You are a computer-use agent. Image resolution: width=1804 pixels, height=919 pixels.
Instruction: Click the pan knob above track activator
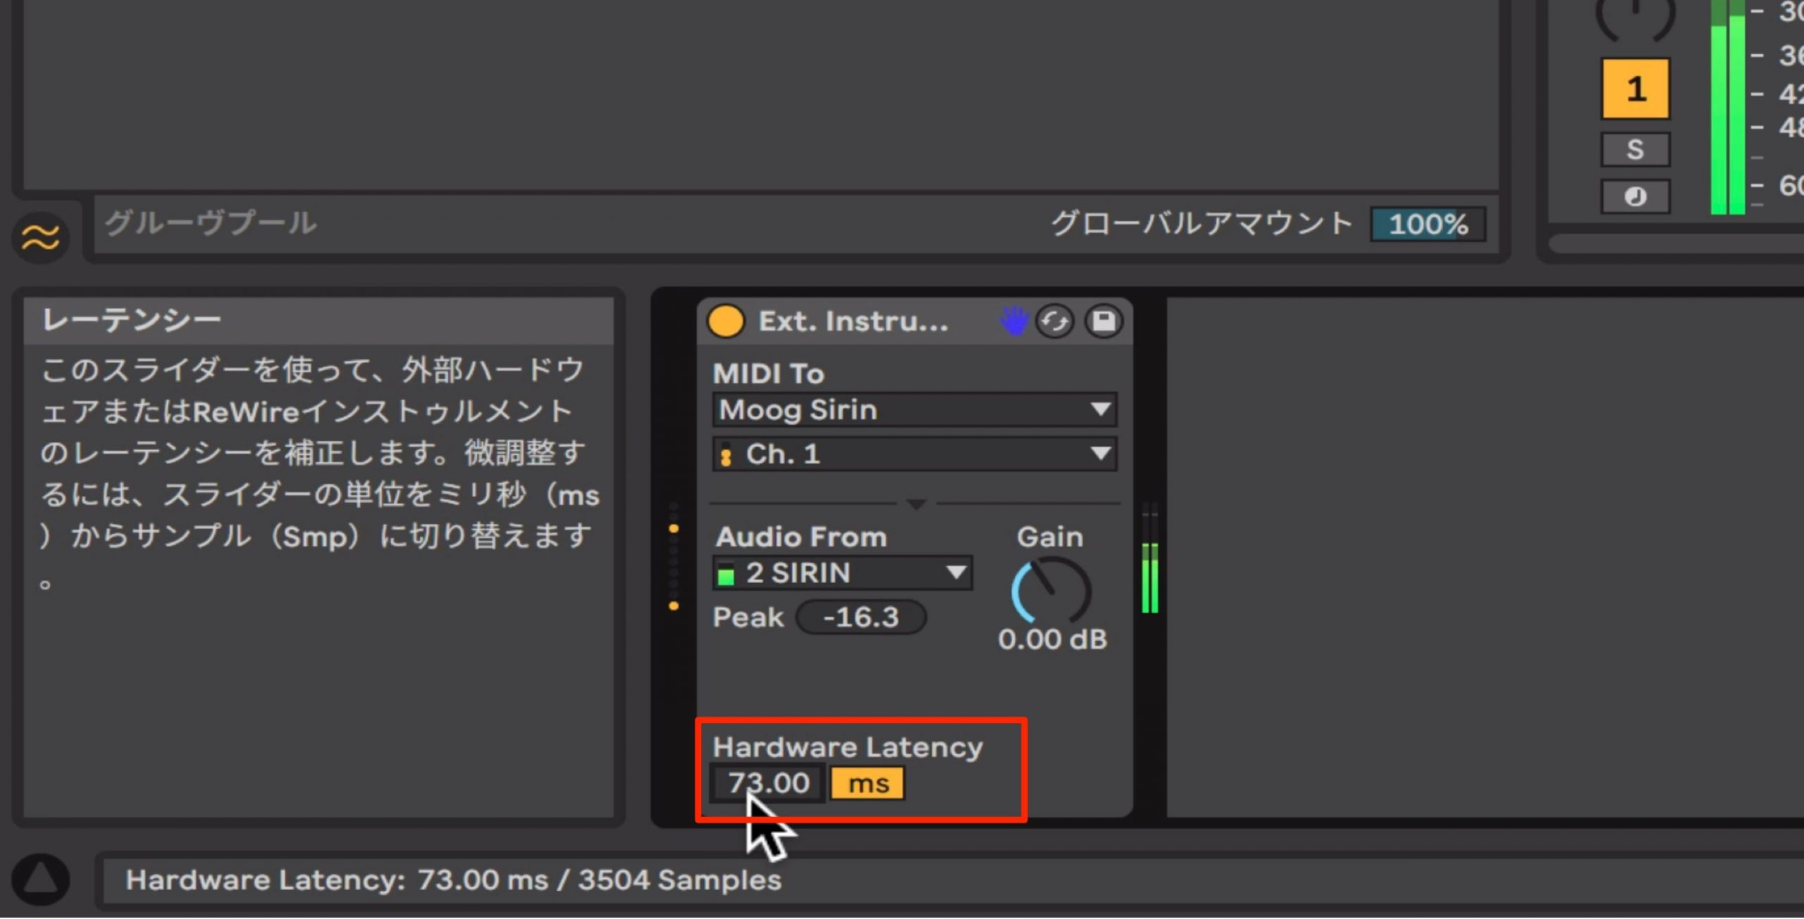click(x=1635, y=20)
